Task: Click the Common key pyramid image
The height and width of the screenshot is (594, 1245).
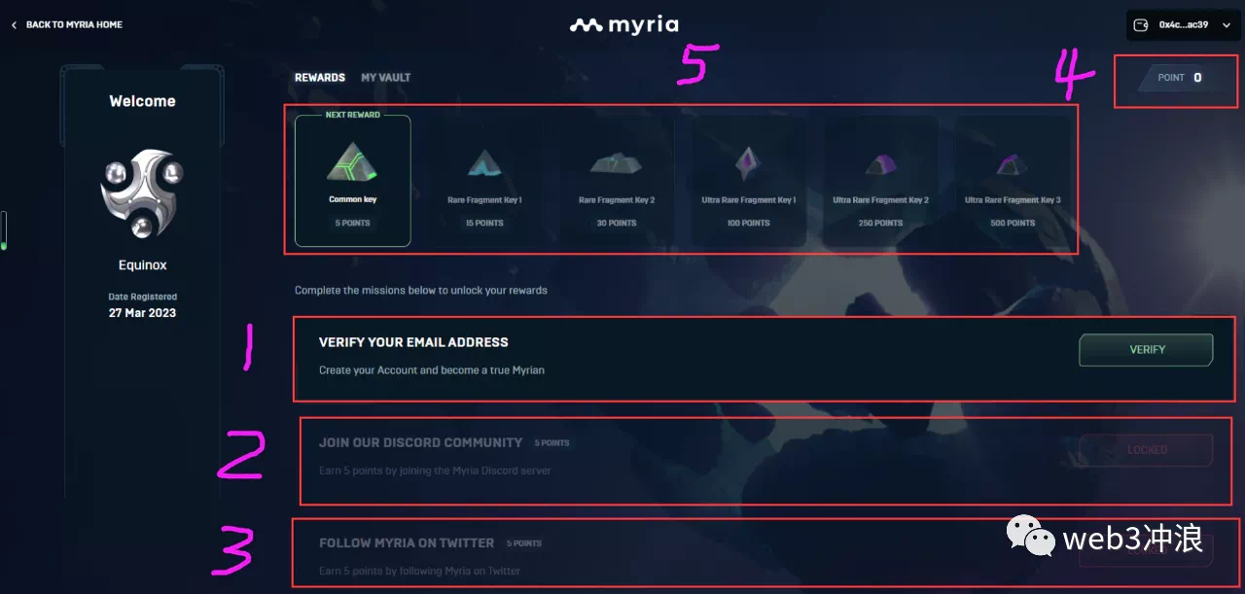Action: 352,160
